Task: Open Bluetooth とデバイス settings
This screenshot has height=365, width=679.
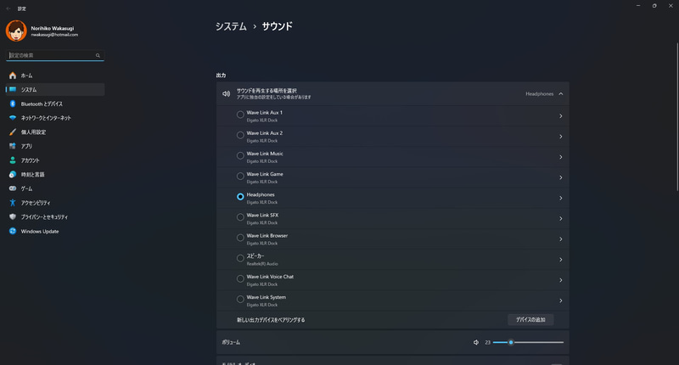Action: (x=55, y=104)
